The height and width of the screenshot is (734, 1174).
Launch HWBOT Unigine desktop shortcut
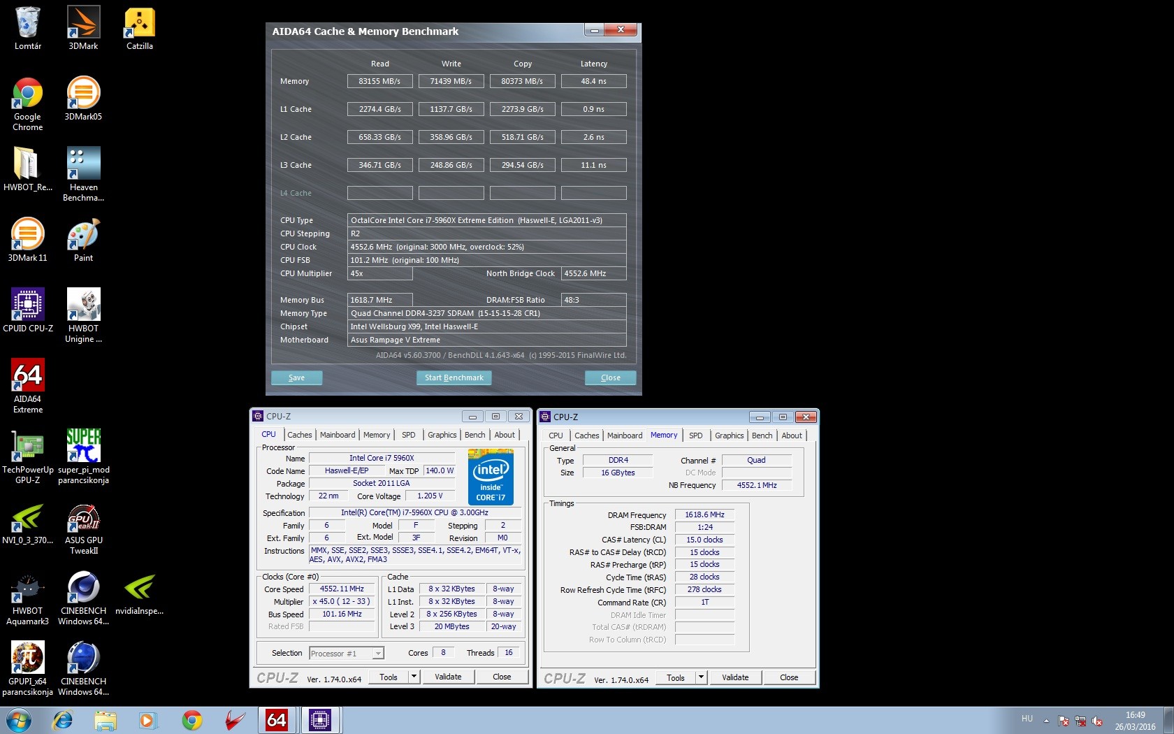tap(83, 315)
